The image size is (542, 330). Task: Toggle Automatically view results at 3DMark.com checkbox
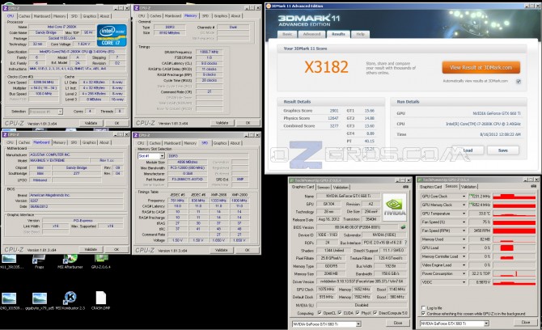pos(519,82)
